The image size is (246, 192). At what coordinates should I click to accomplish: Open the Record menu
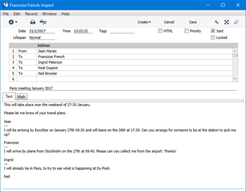pyautogui.click(x=31, y=14)
